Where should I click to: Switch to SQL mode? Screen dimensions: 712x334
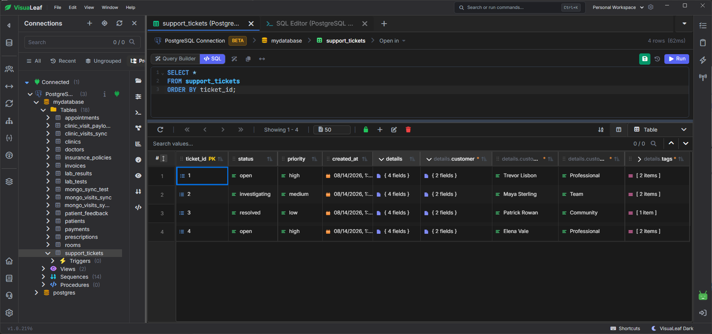click(213, 59)
